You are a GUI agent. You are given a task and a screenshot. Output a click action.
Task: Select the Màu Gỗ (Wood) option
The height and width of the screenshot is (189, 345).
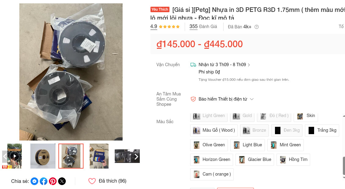pyautogui.click(x=214, y=130)
